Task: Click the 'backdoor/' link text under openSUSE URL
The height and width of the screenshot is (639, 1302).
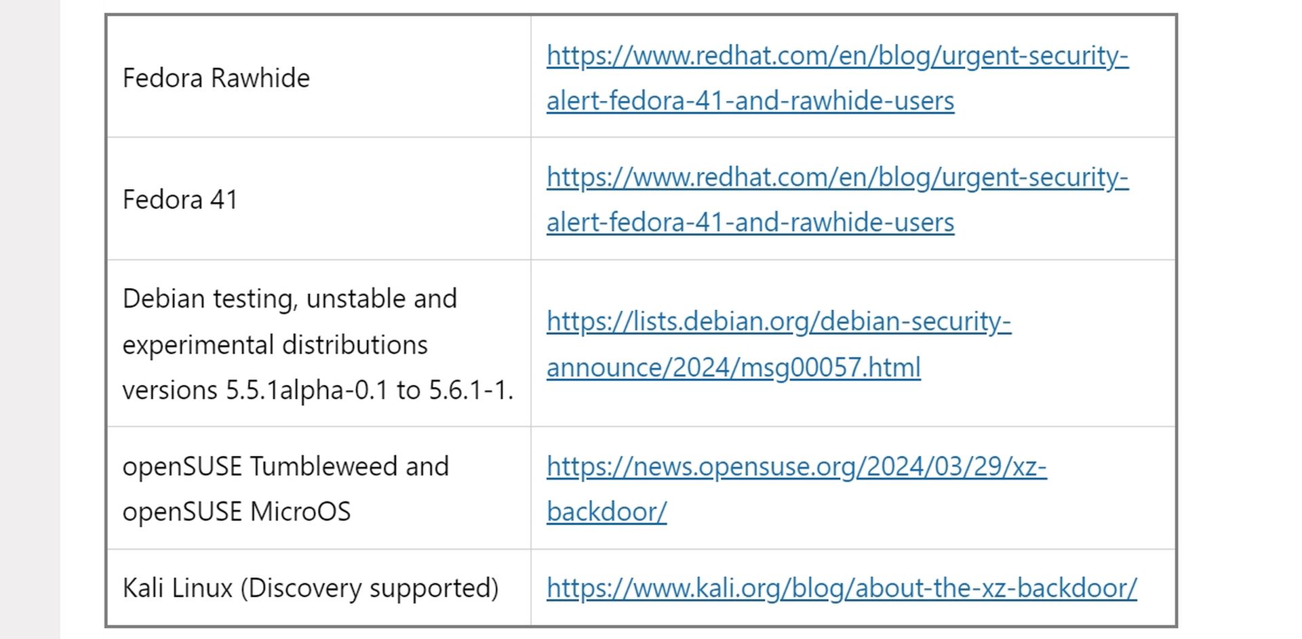Action: point(606,512)
